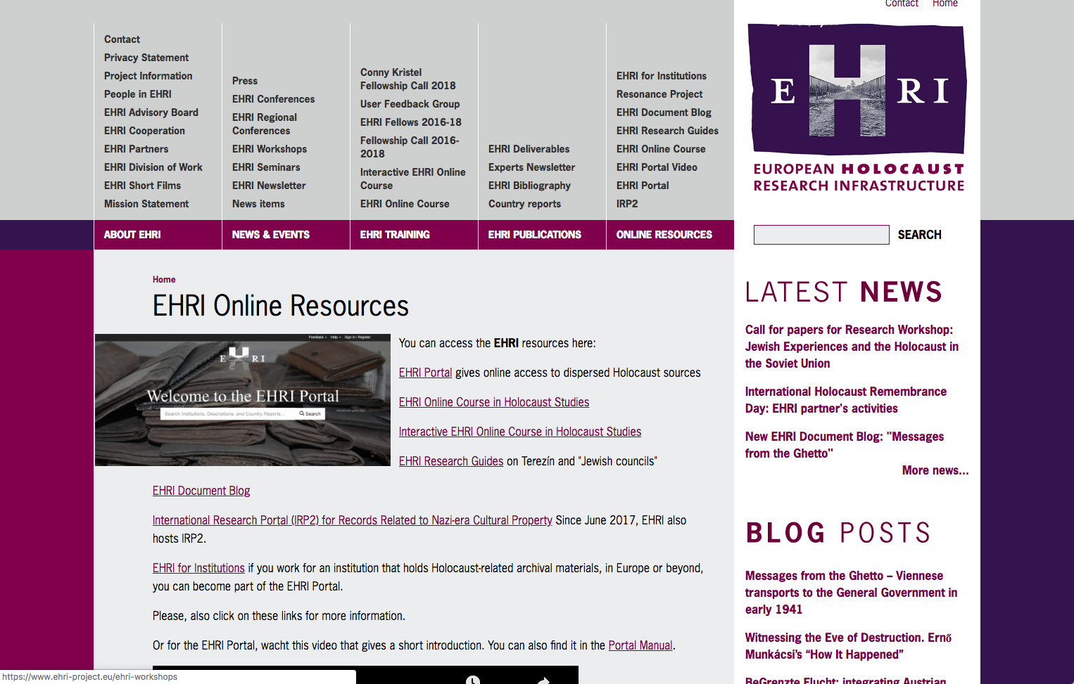1074x684 pixels.
Task: Click the video clock icon
Action: click(x=473, y=680)
